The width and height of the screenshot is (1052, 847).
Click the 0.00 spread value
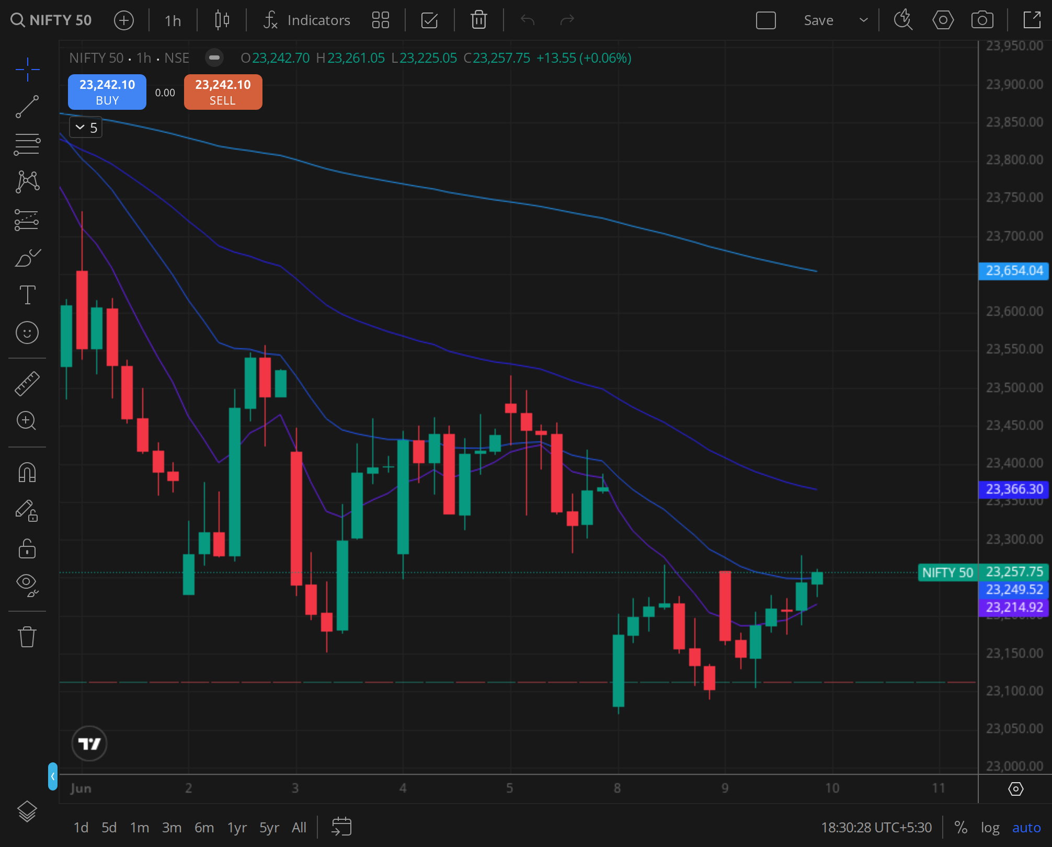[165, 93]
